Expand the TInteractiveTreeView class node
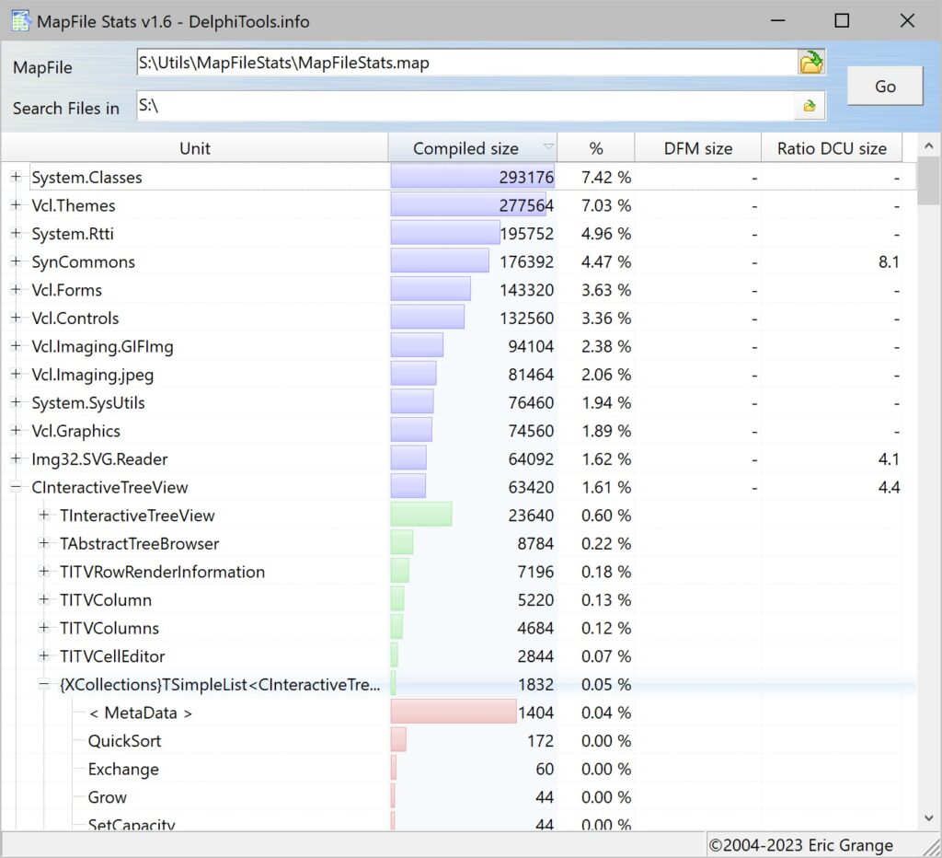The height and width of the screenshot is (858, 942). (x=44, y=516)
